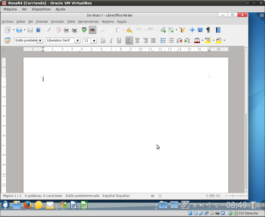Image resolution: width=265 pixels, height=217 pixels.
Task: Export the document directly as PDF
Action: 58,30
